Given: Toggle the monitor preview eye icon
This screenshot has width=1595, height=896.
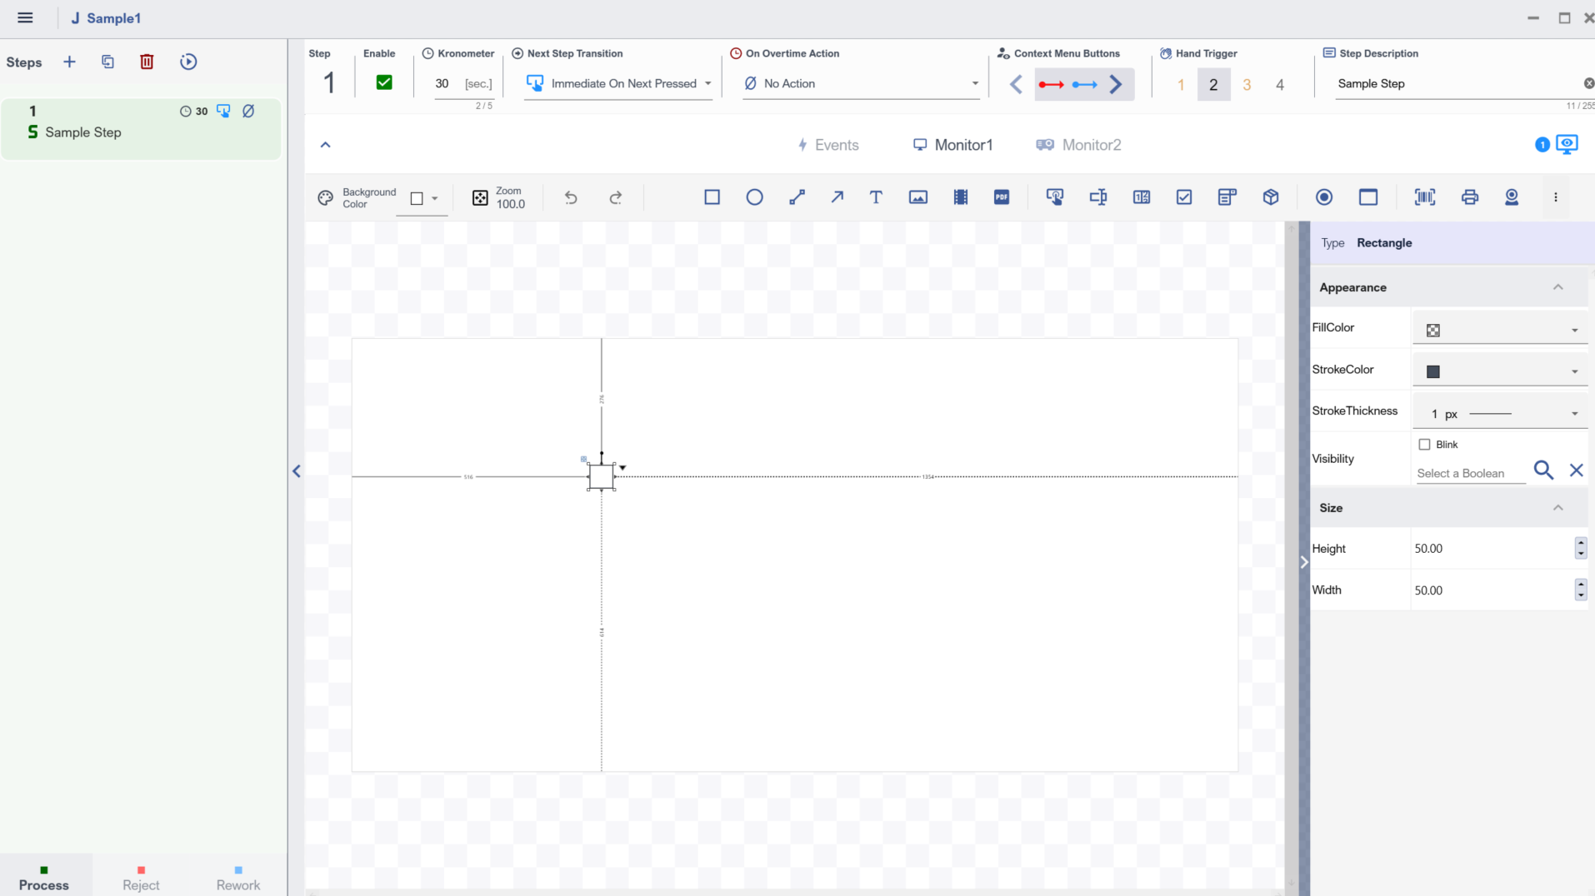Looking at the screenshot, I should coord(1567,144).
